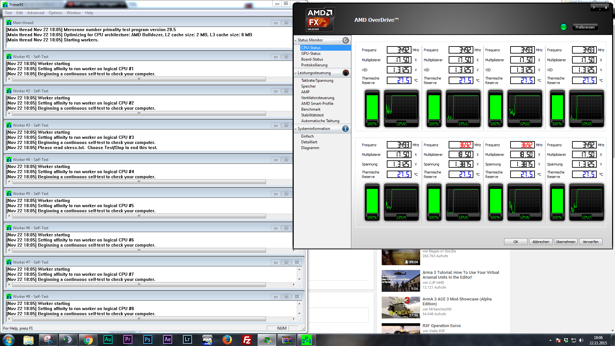This screenshot has height=346, width=615.
Task: Open the Snipping Tool from the taskbar
Action: 48,340
